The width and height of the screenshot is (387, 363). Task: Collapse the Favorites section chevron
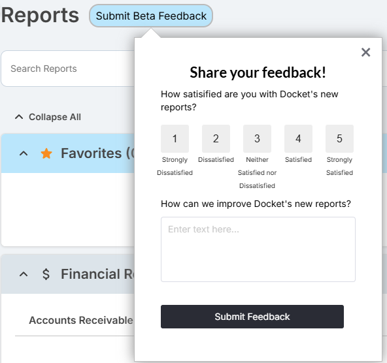tap(24, 154)
